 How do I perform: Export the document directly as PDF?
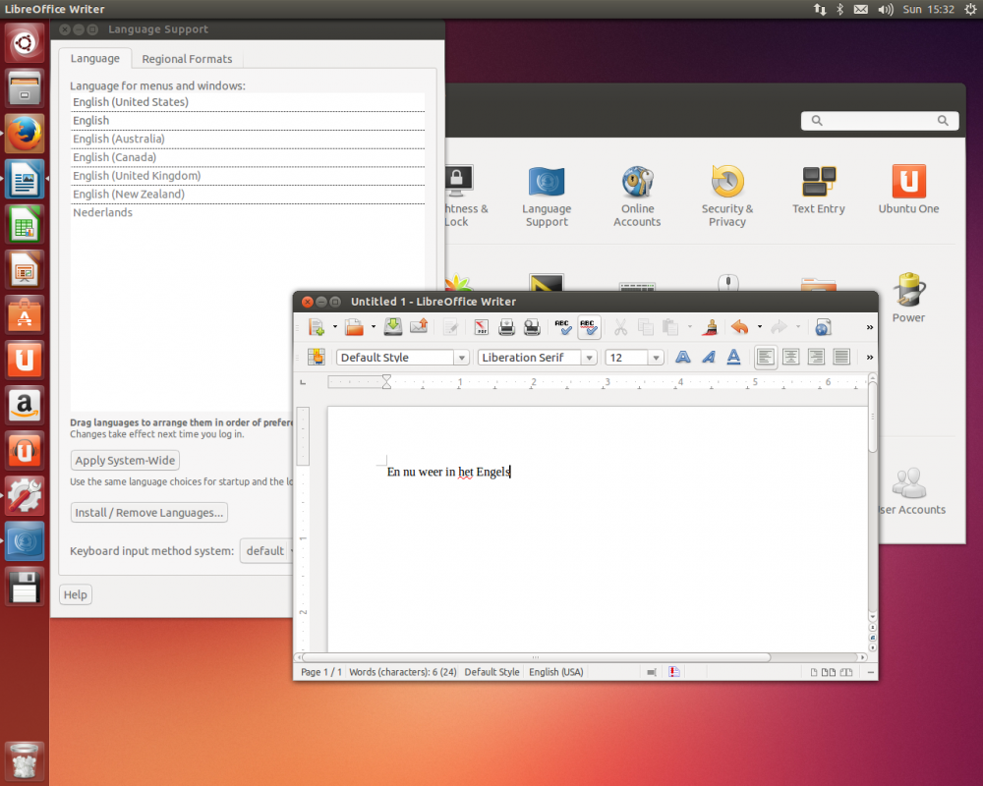pyautogui.click(x=481, y=327)
